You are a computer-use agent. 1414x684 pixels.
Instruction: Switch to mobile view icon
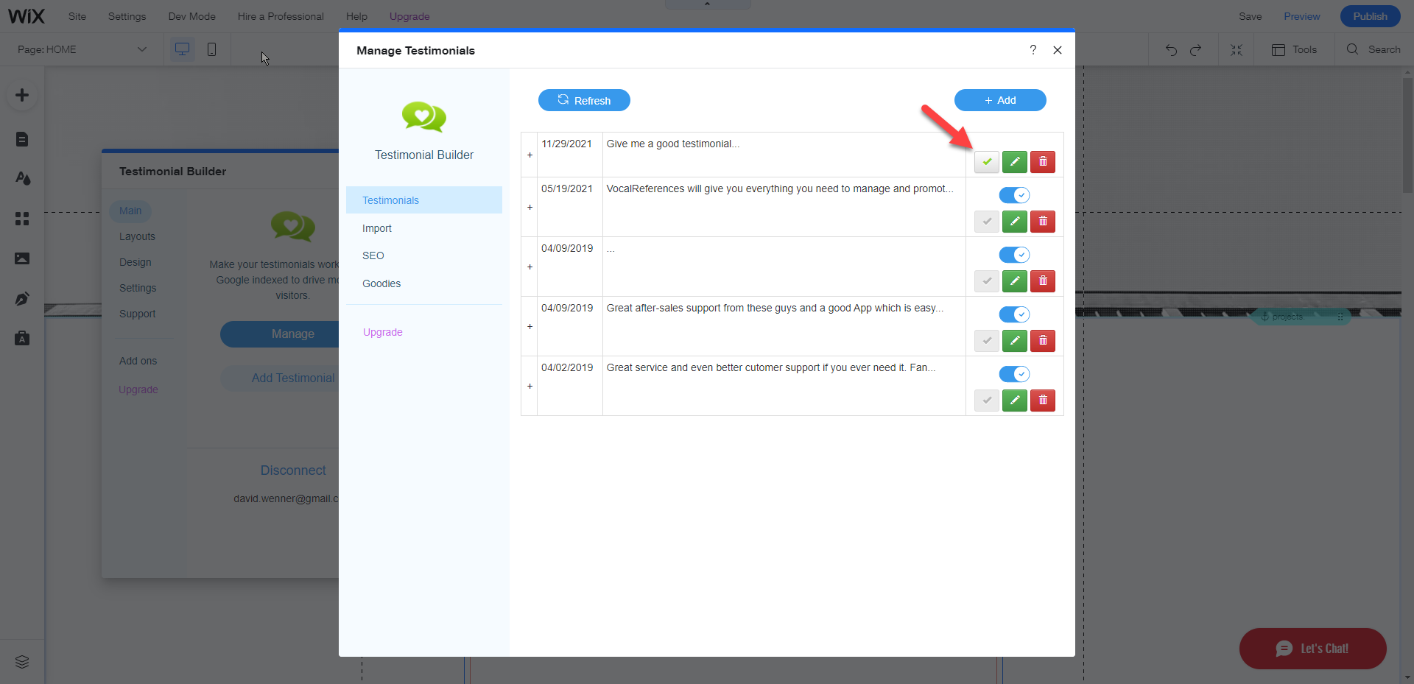(211, 49)
